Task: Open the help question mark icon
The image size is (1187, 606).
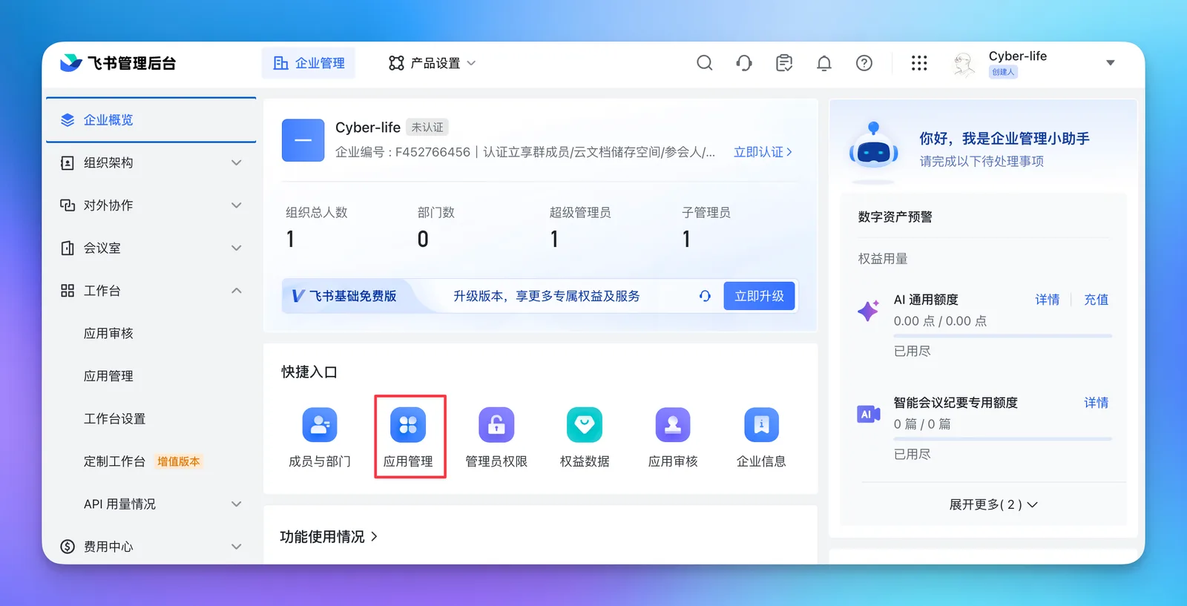Action: click(x=864, y=63)
